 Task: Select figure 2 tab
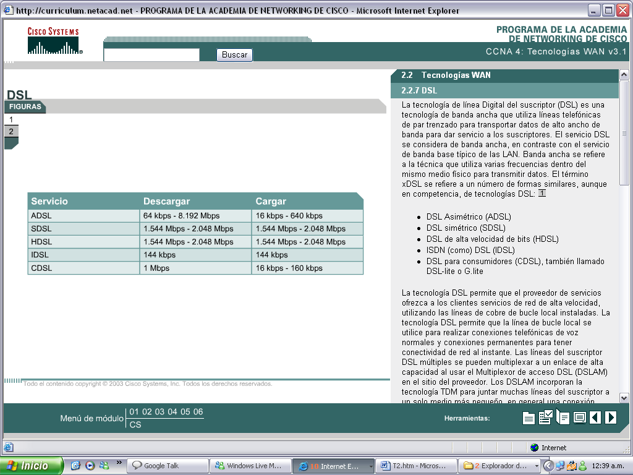click(x=11, y=131)
